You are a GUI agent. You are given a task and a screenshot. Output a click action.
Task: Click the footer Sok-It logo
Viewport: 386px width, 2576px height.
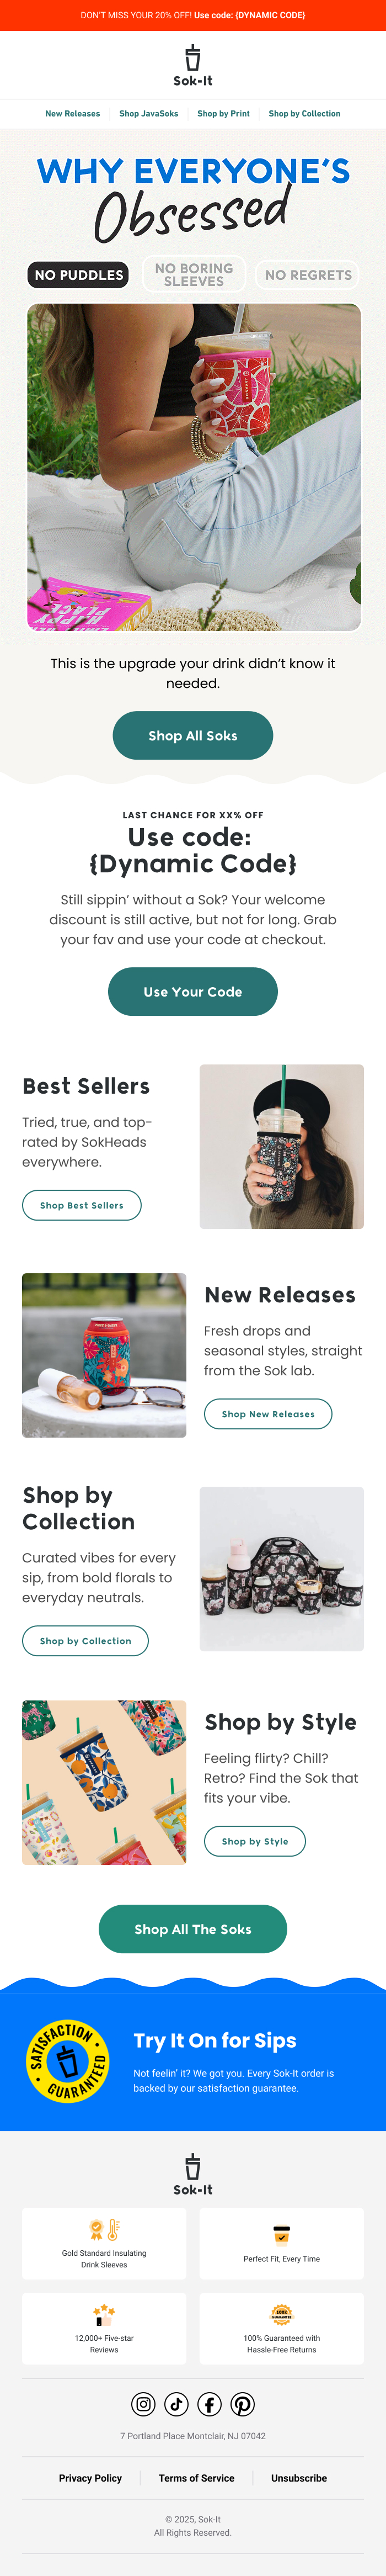(193, 2174)
